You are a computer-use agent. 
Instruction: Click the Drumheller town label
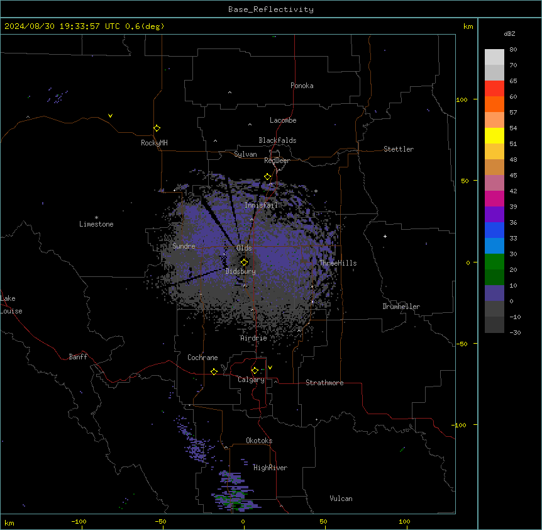click(x=401, y=307)
